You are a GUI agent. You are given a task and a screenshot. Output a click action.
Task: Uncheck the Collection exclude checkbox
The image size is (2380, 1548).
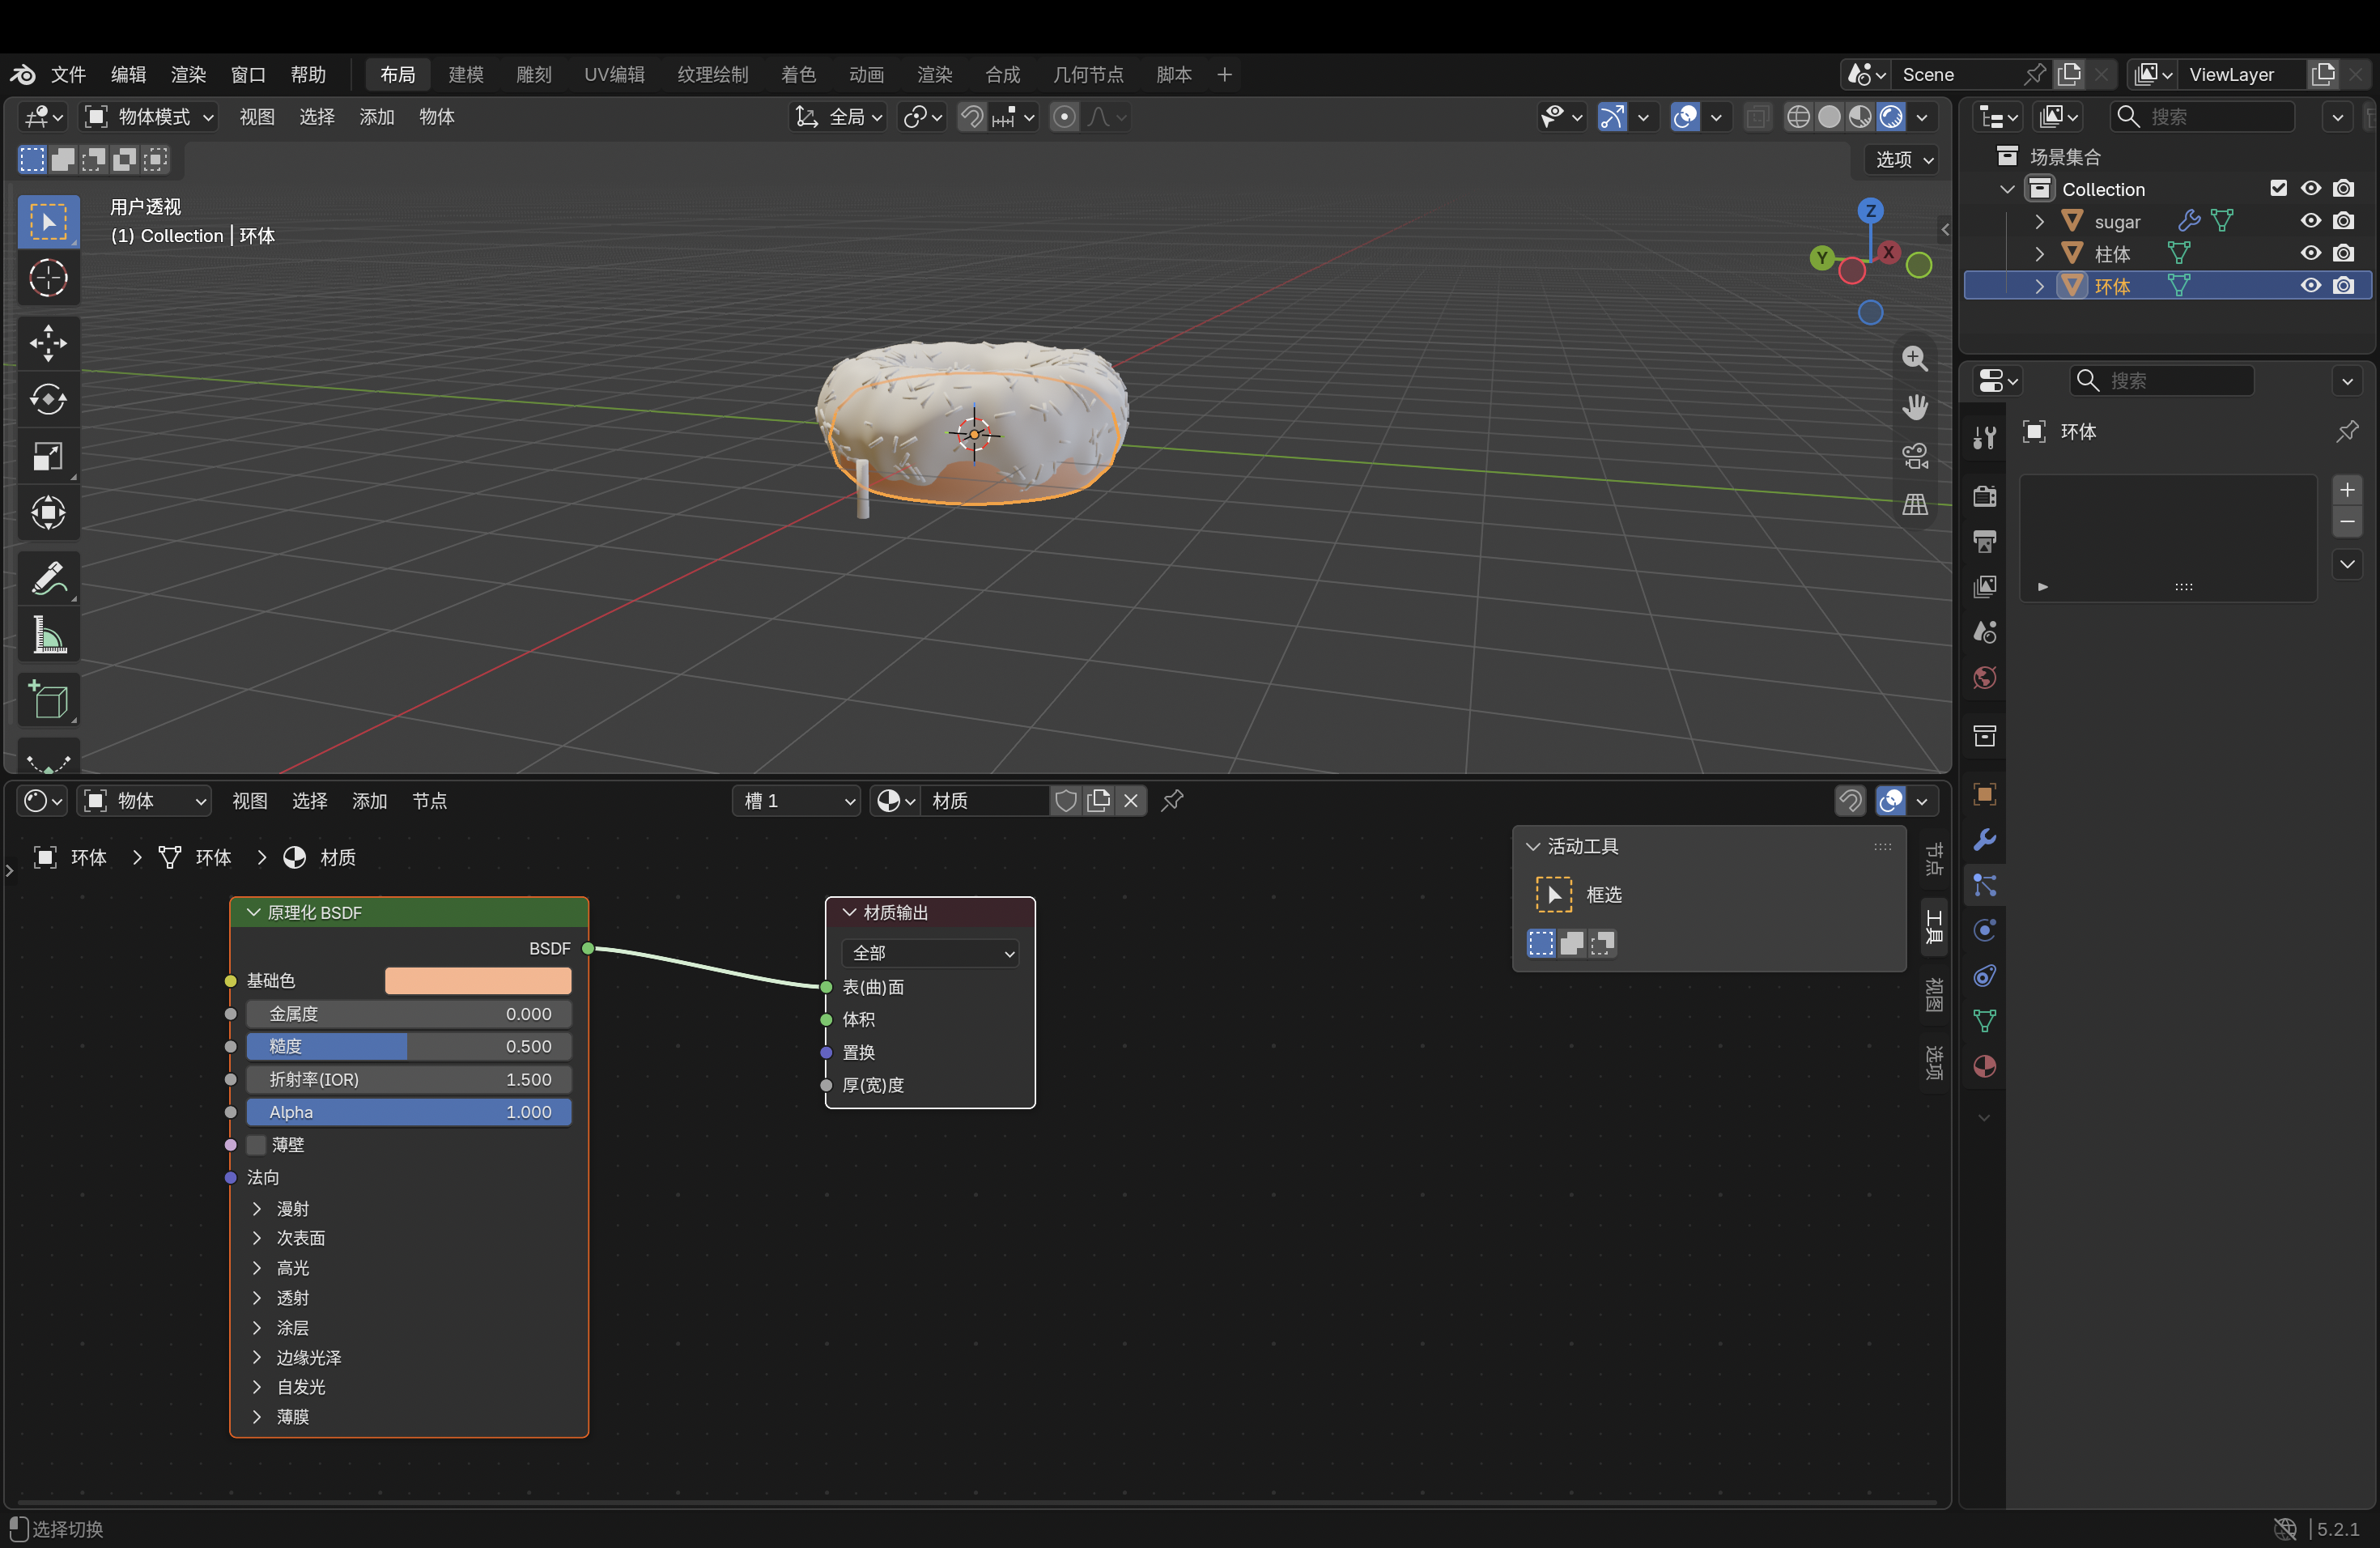[2278, 188]
